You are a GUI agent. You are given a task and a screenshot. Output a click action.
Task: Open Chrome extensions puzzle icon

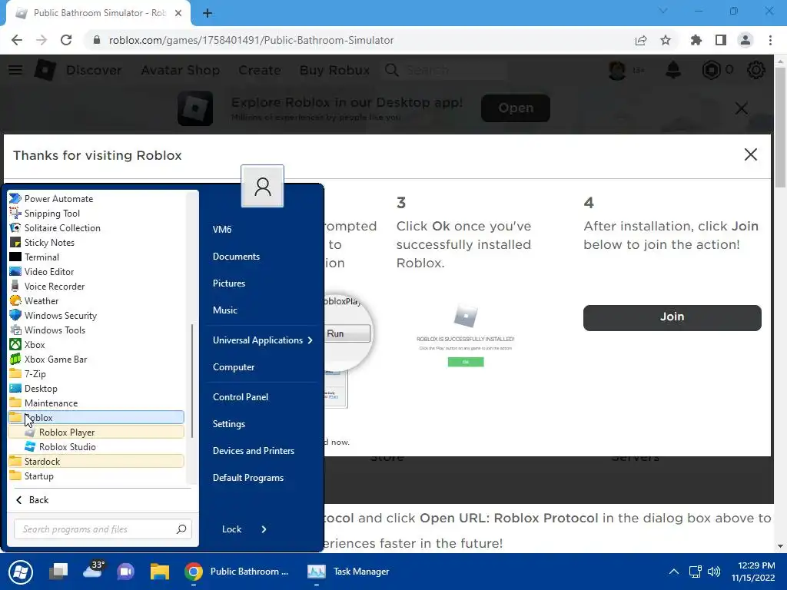click(x=696, y=40)
